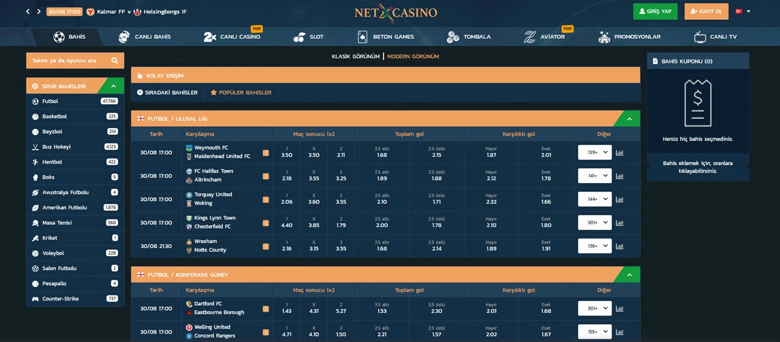Click the orange badge next to Wrexham match
Viewport: 780px width, 342px height.
(266, 246)
